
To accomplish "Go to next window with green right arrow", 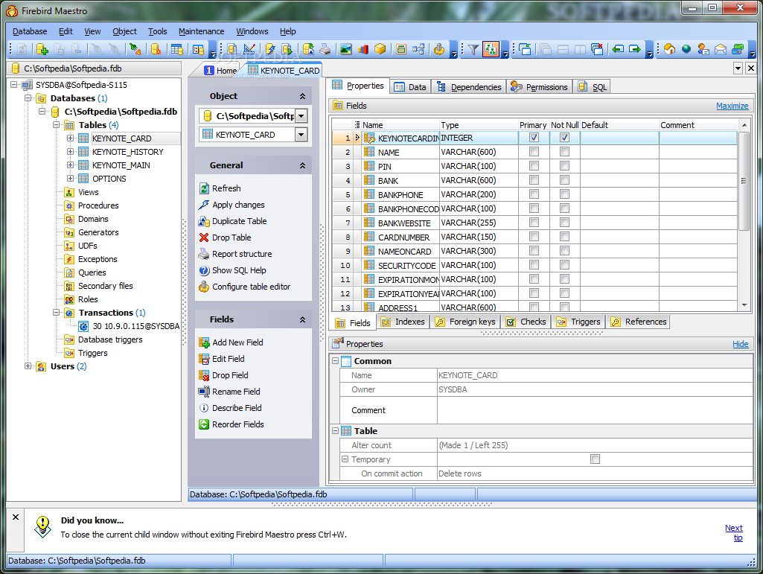I will click(x=635, y=49).
